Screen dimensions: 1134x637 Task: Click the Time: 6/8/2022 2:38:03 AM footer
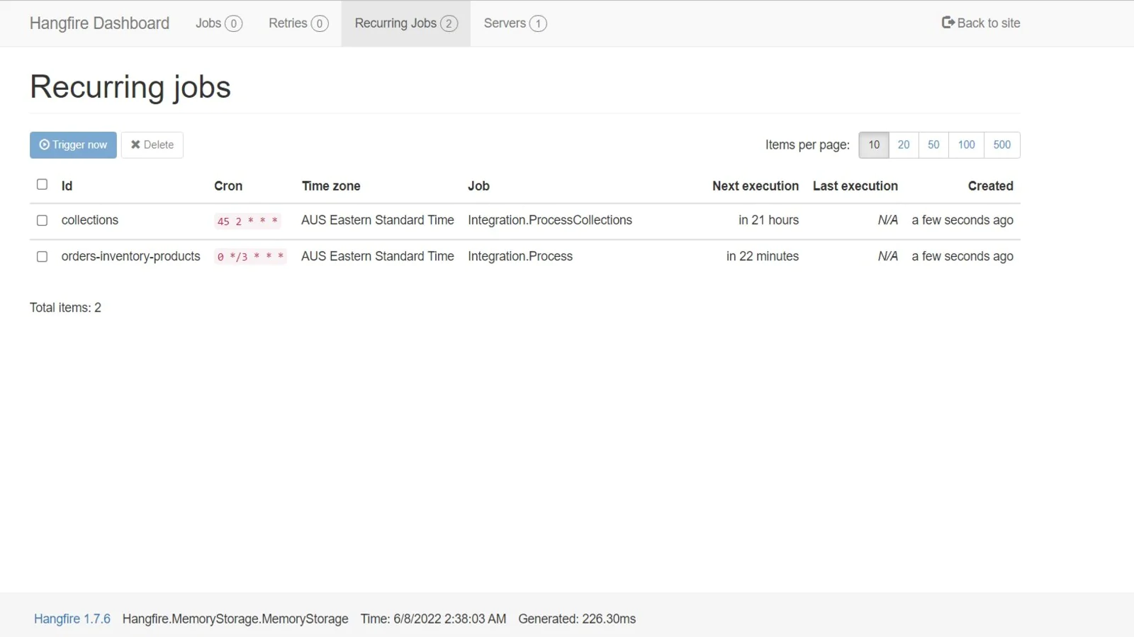point(434,619)
